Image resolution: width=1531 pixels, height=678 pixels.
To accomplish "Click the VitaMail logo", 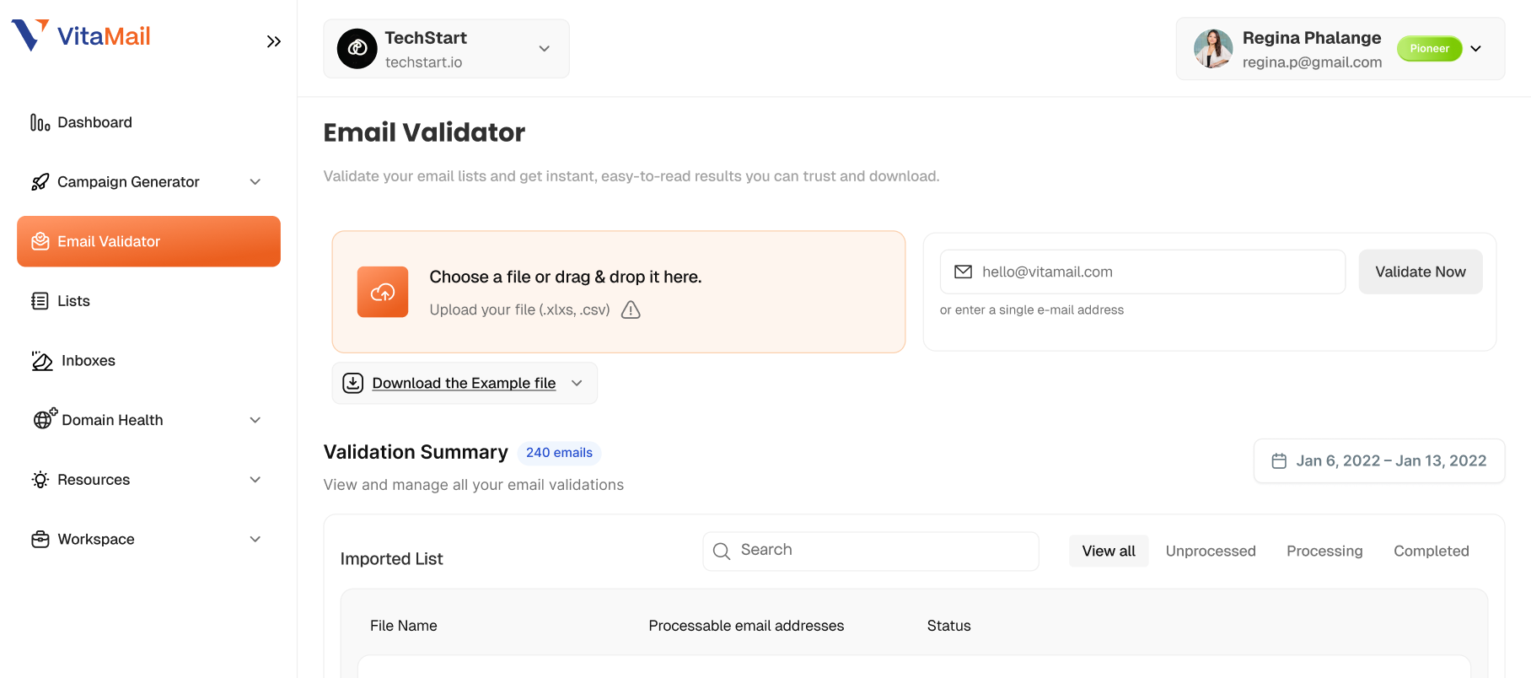I will point(81,36).
